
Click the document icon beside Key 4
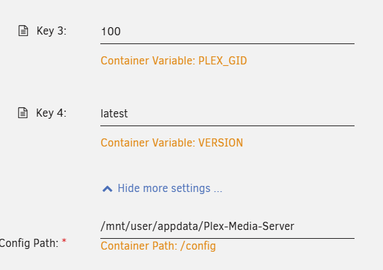pyautogui.click(x=23, y=113)
